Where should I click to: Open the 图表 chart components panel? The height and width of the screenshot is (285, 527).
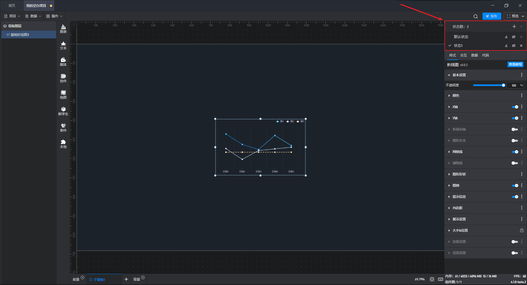[x=63, y=29]
